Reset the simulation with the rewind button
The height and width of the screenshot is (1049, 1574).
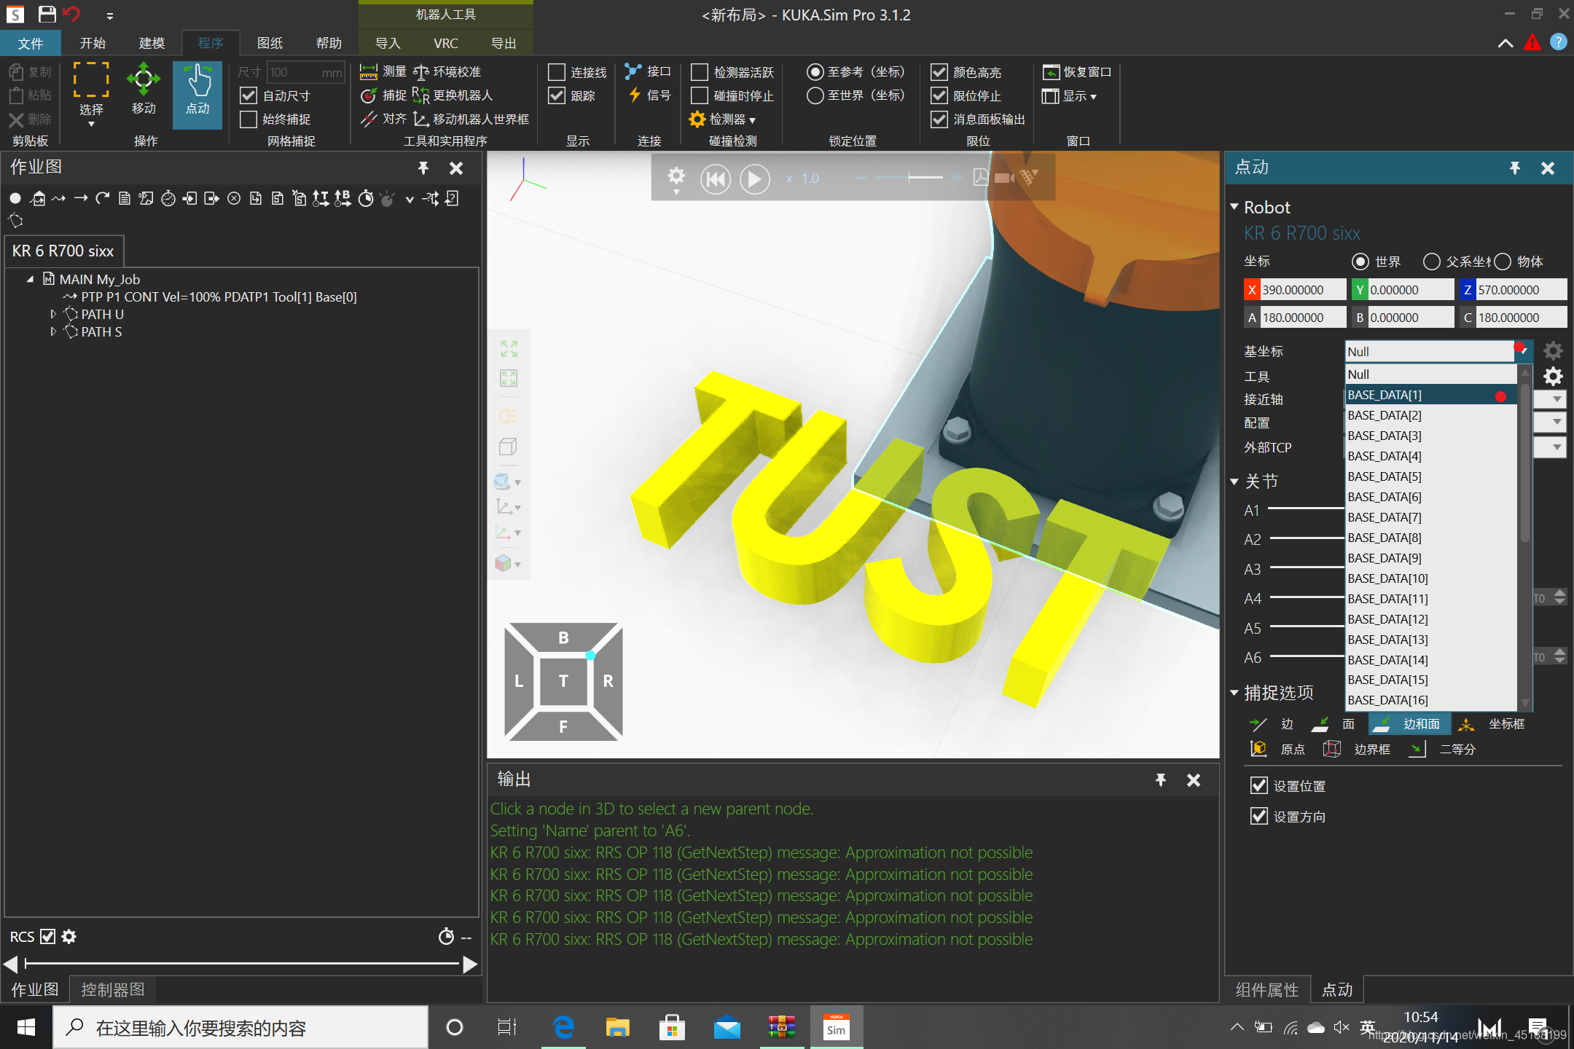715,178
